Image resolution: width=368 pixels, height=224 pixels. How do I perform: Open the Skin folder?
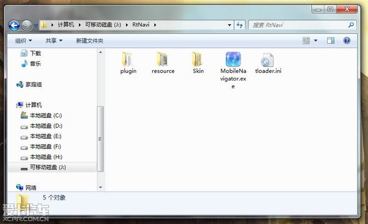[198, 63]
